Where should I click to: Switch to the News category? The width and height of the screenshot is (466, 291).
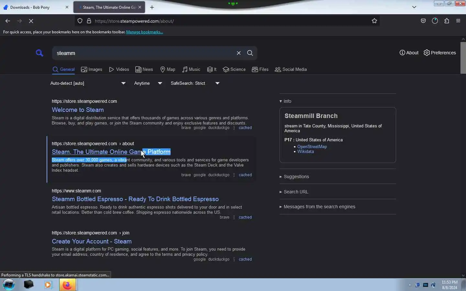click(144, 70)
